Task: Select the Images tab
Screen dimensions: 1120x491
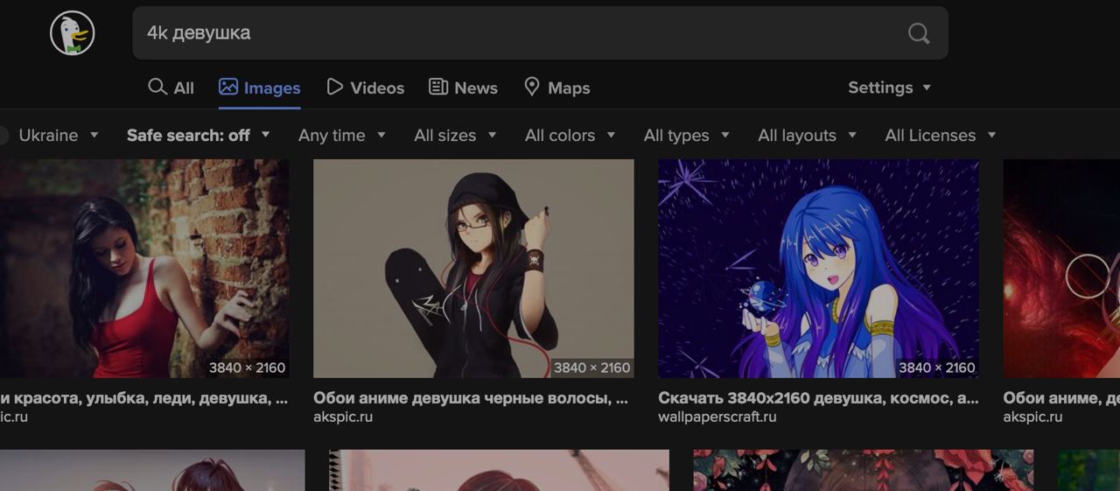Action: pos(260,88)
